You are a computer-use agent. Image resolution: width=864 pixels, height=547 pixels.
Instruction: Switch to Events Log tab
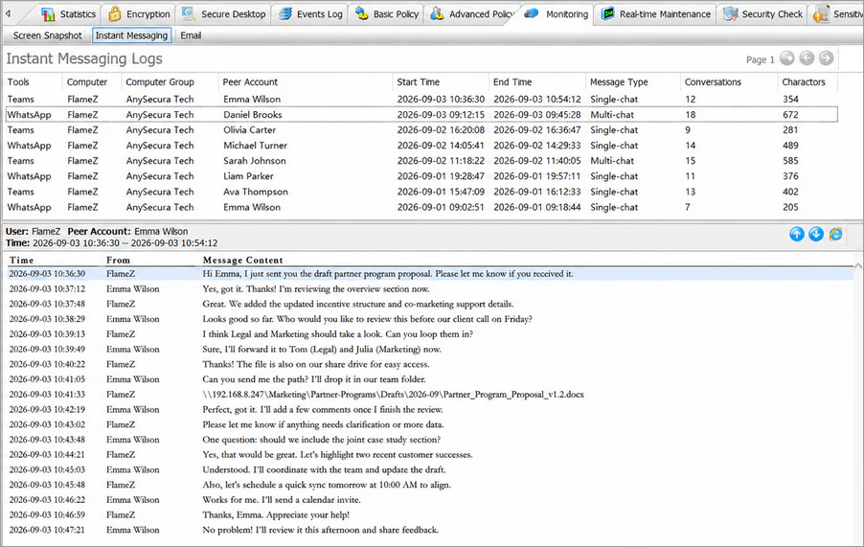(310, 14)
